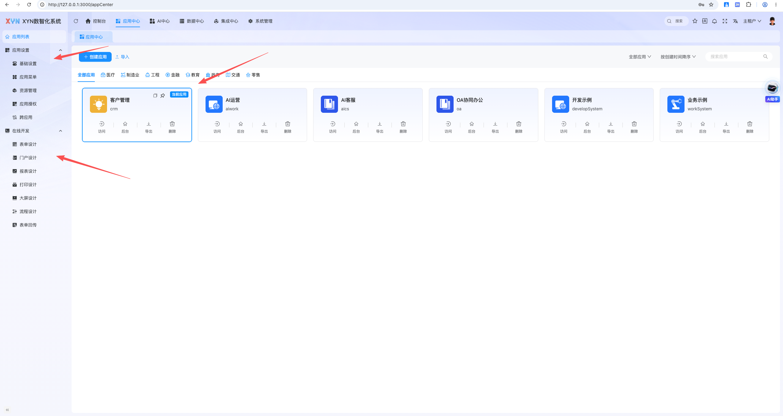Open the 控制台 top menu
This screenshot has width=783, height=416.
96,21
